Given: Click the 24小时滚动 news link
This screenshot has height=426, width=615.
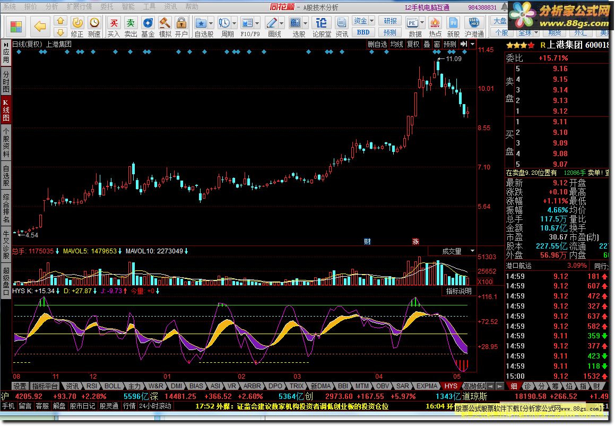Looking at the screenshot, I should (x=155, y=406).
